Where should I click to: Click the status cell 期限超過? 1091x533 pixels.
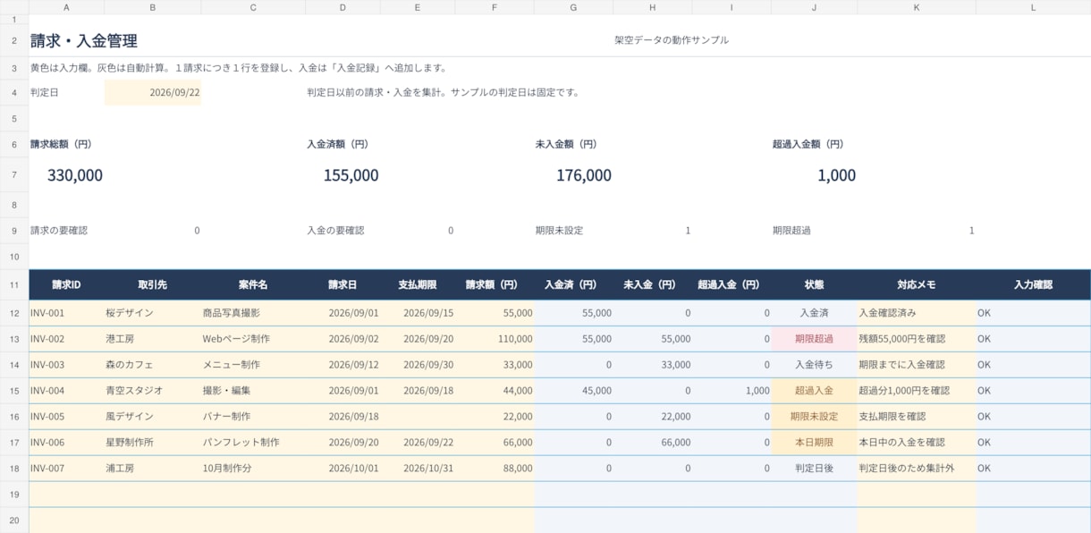[814, 339]
